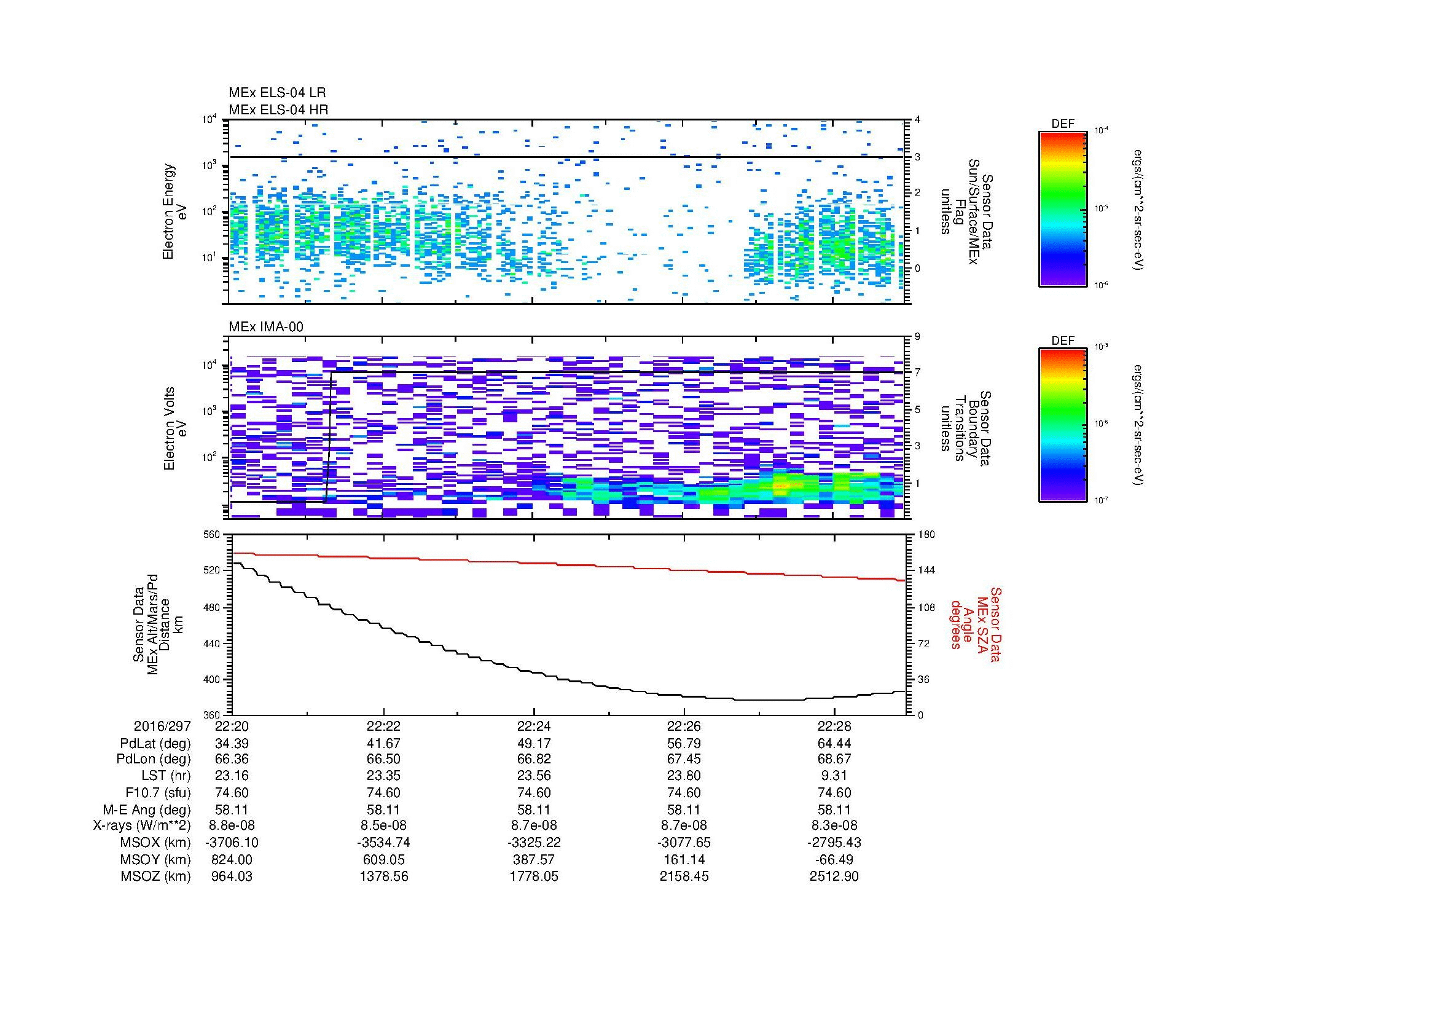Click the 'MEx IMA-00' panel title
1437x1016 pixels.
coord(266,327)
